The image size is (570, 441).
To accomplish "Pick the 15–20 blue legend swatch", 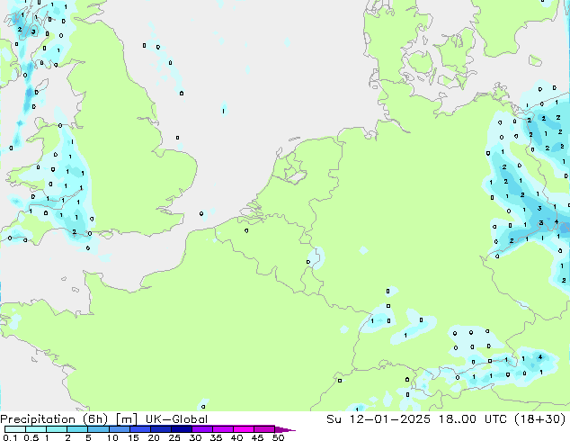I will coord(139,429).
